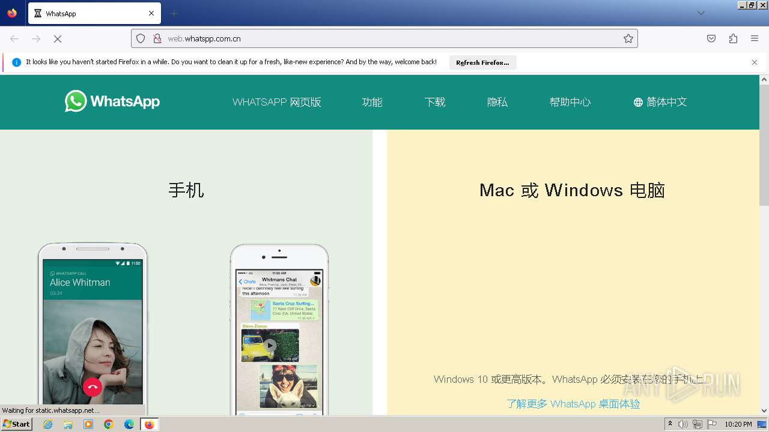Close the WhatsApp tab
This screenshot has height=432, width=769.
pyautogui.click(x=151, y=13)
